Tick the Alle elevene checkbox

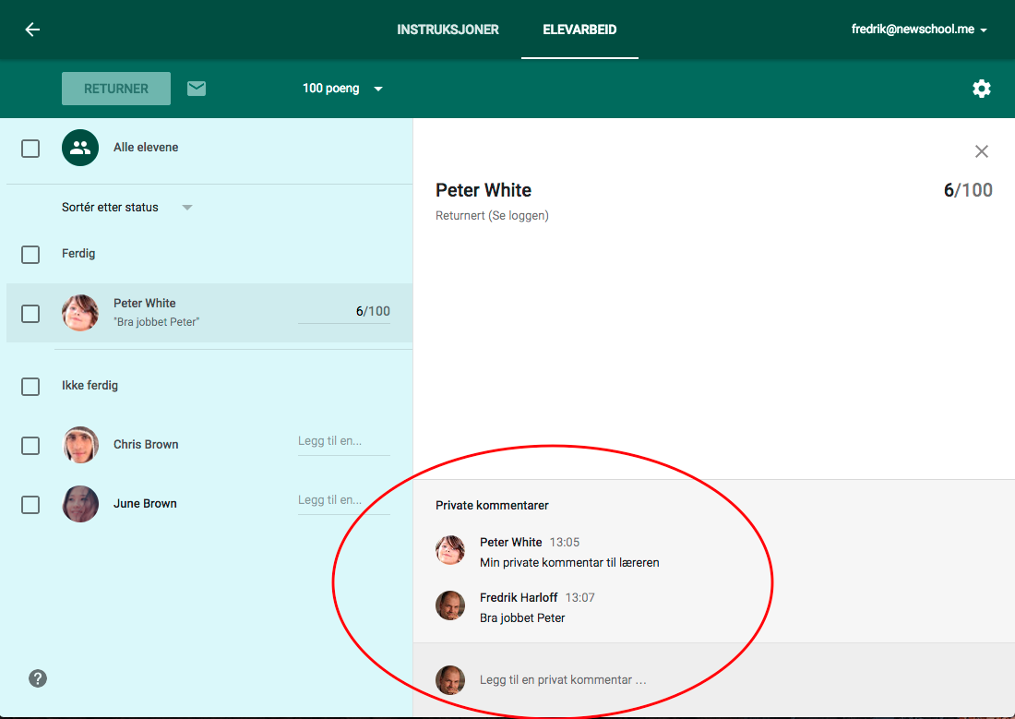click(30, 148)
